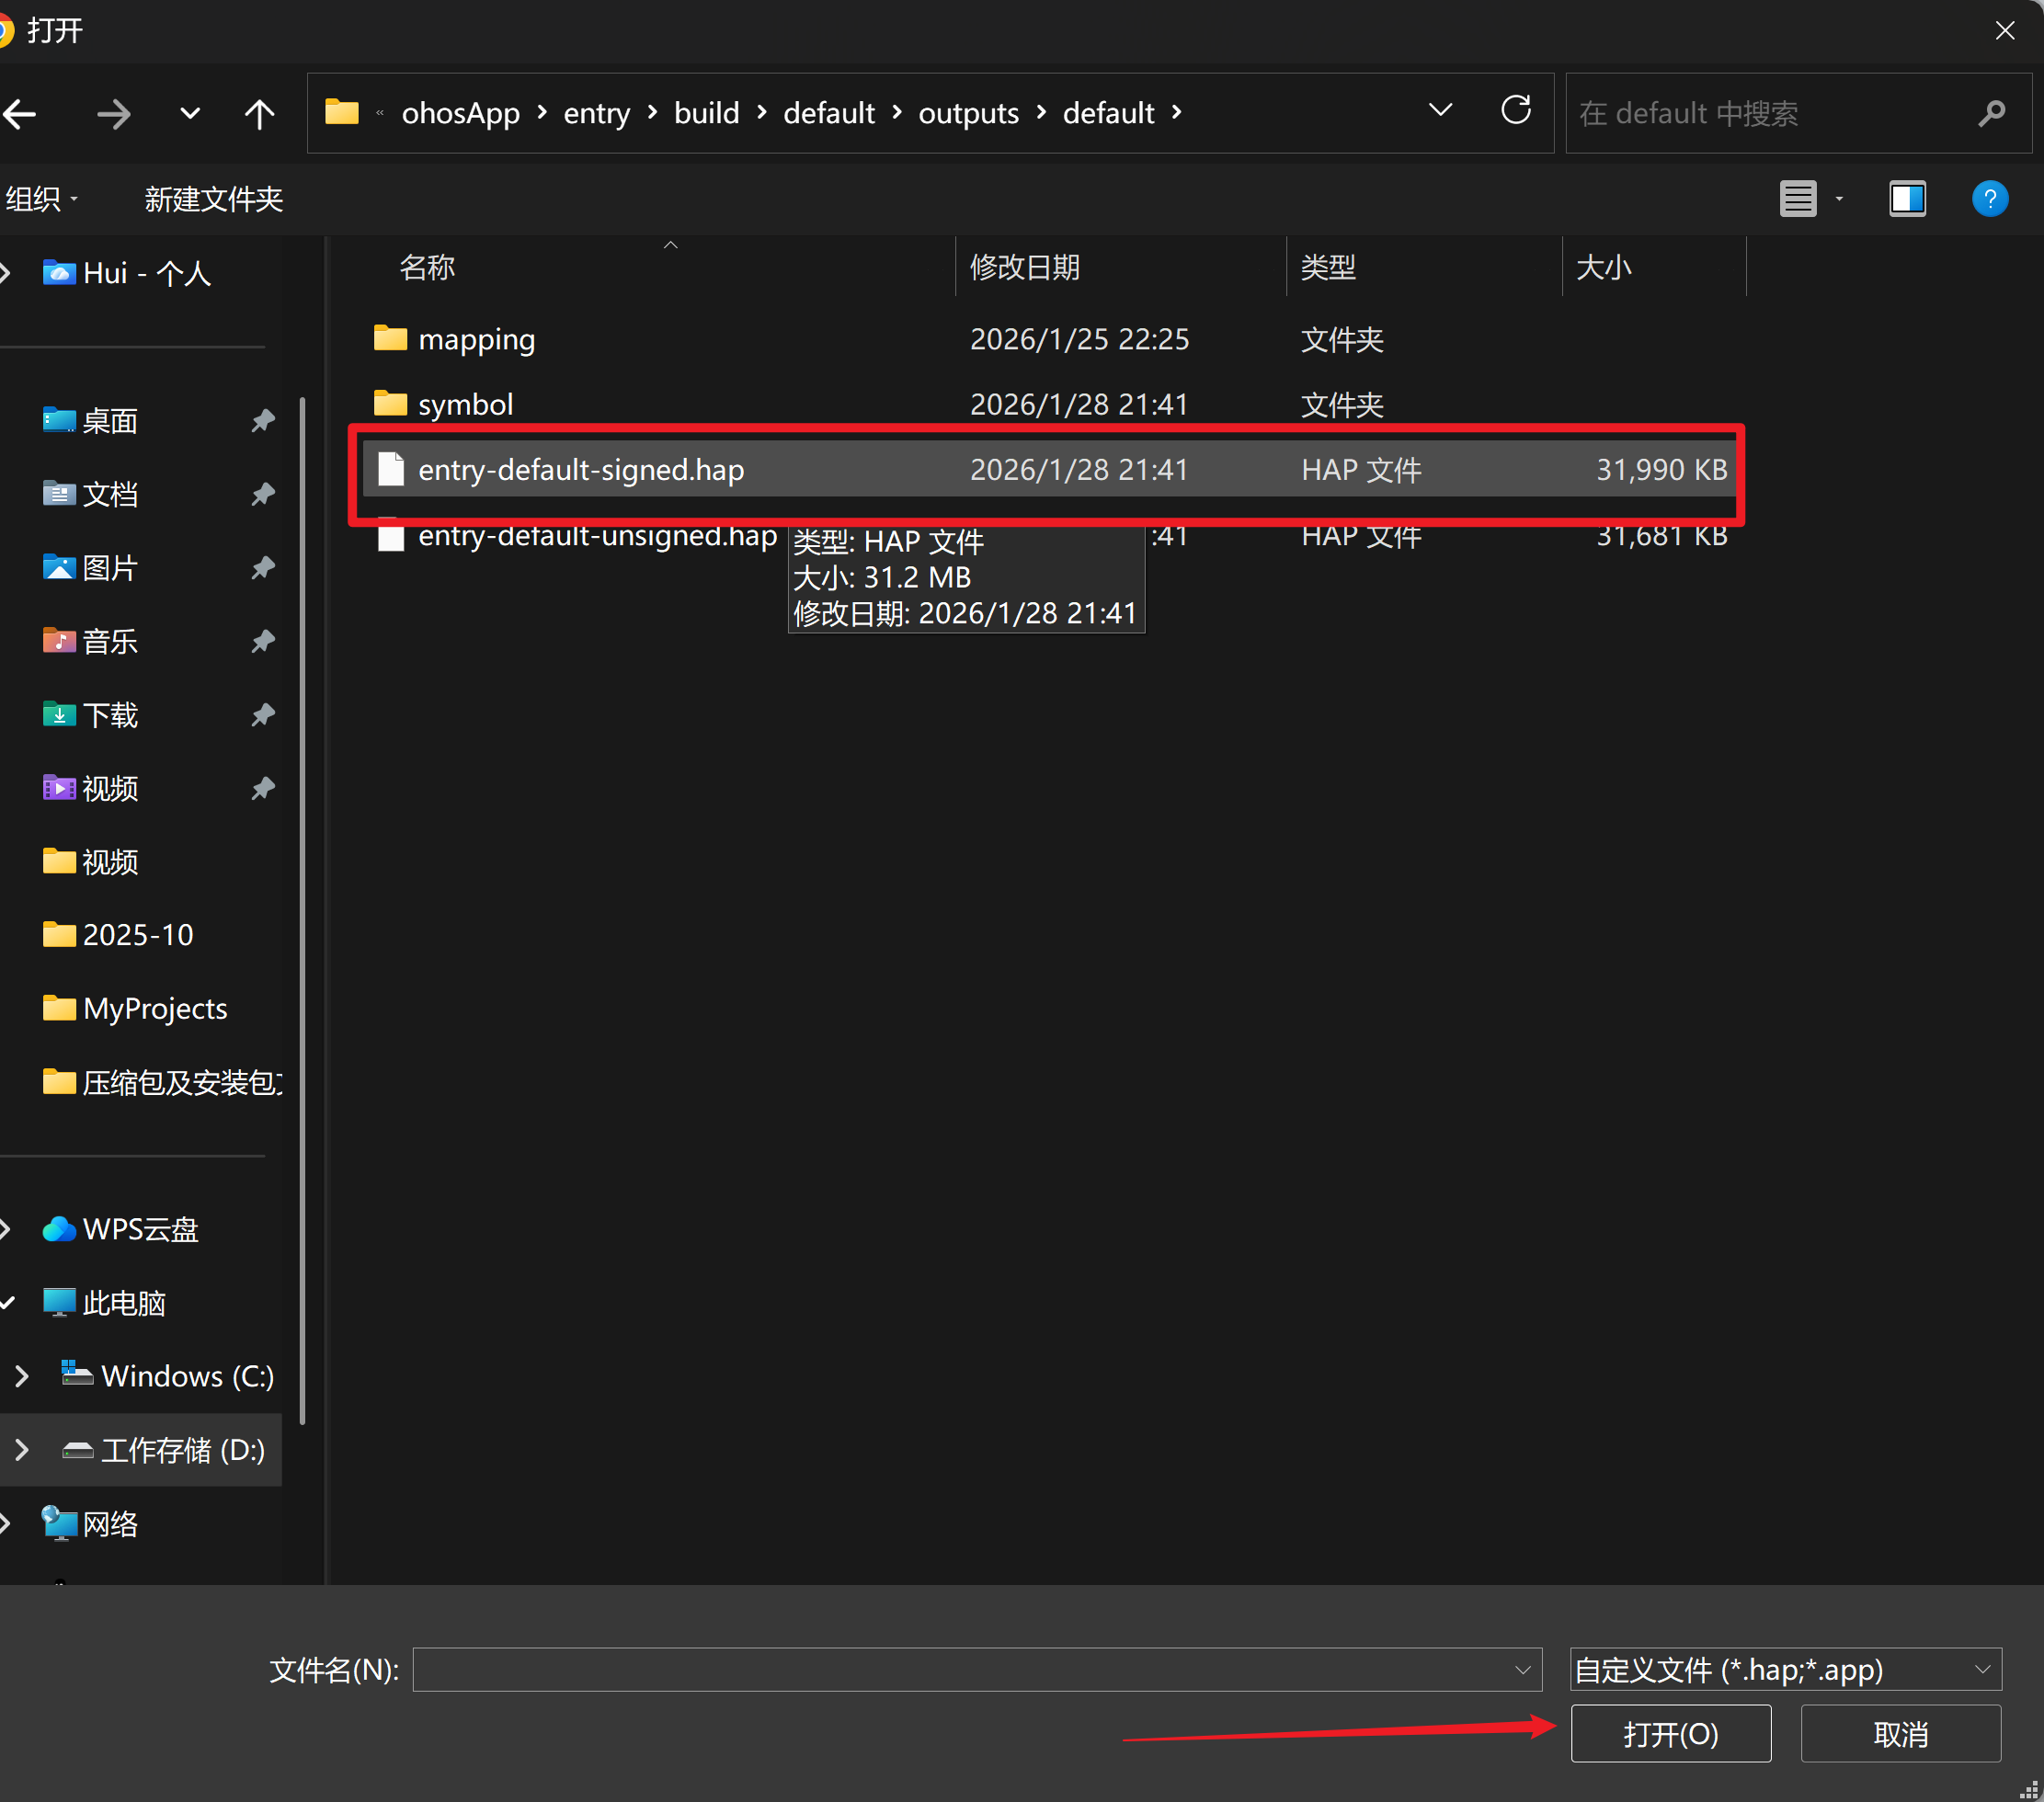Click the 打开(O) button
The image size is (2044, 1802).
pos(1670,1733)
